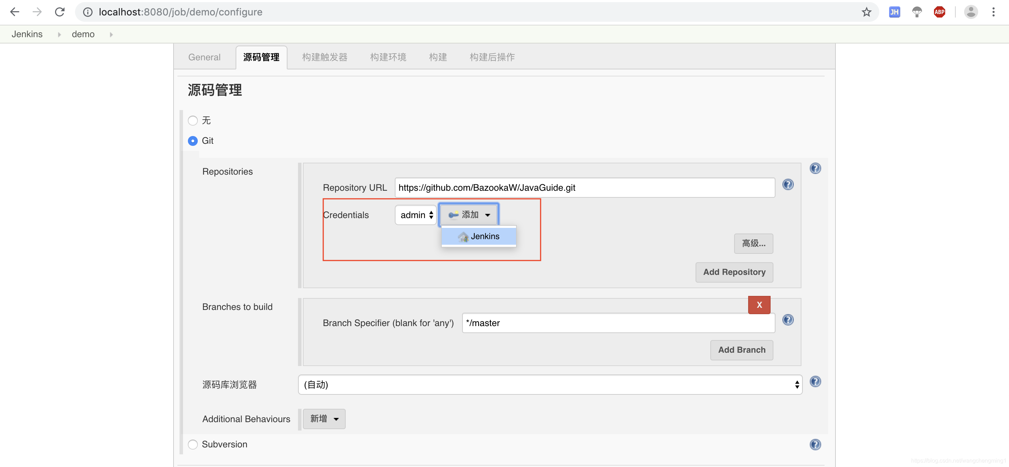The height and width of the screenshot is (467, 1009).
Task: Choose the Subversion radio button
Action: coord(193,444)
